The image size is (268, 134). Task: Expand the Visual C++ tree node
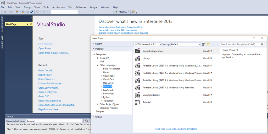click(x=101, y=79)
